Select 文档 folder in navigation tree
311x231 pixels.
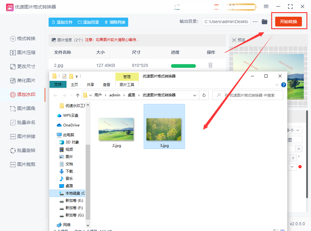pos(66,164)
